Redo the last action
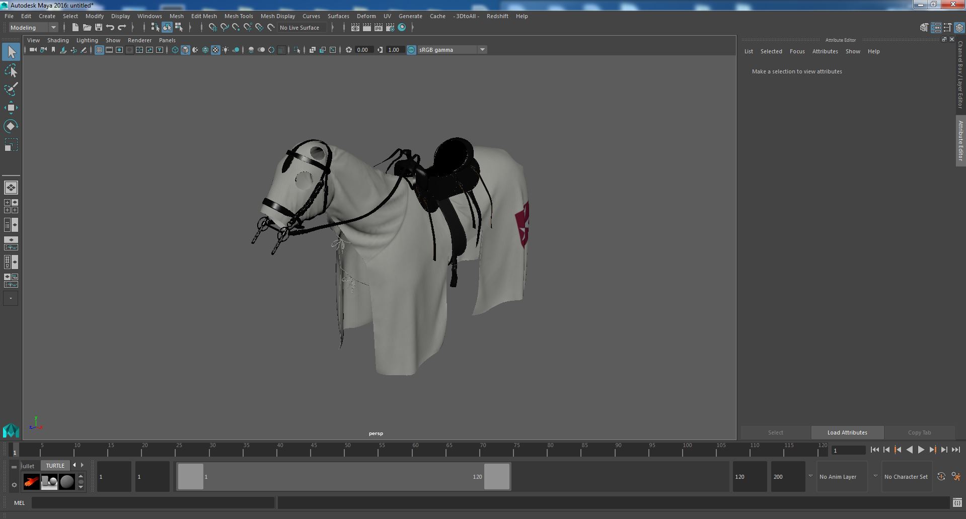 [x=122, y=28]
